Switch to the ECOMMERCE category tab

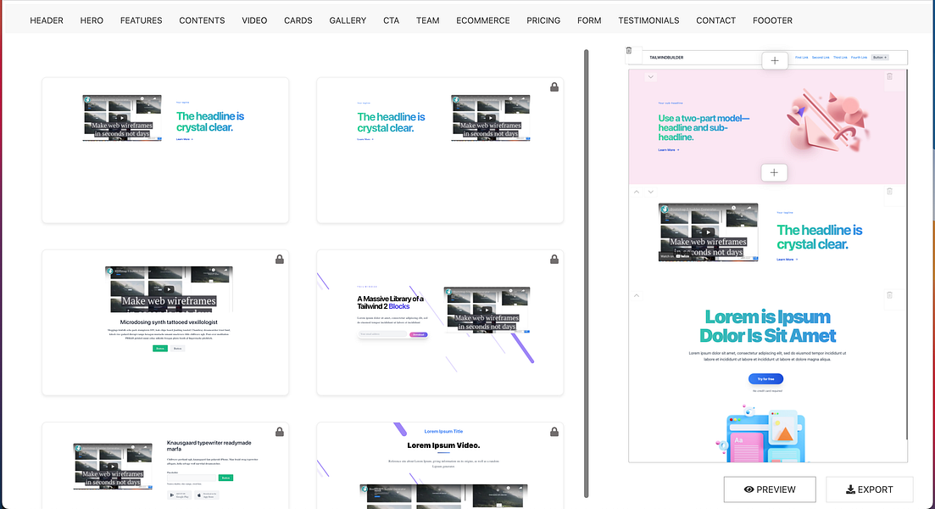coord(483,20)
